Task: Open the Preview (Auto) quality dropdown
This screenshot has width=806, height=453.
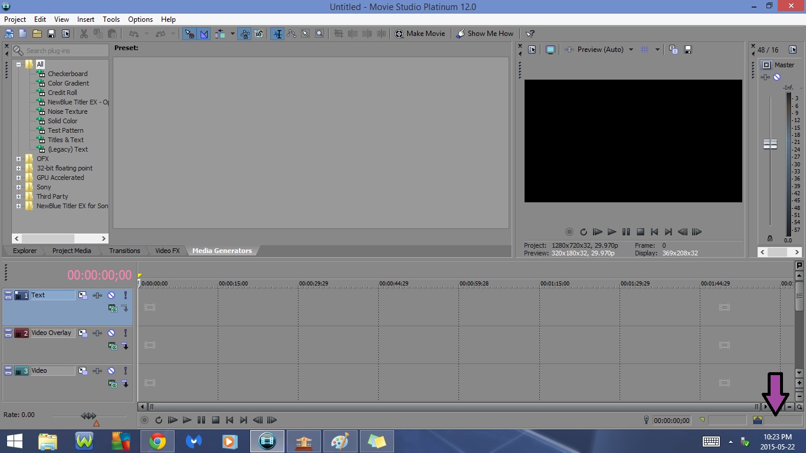Action: click(631, 50)
